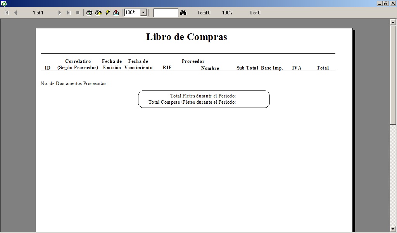This screenshot has height=233, width=397.
Task: Print the Libro de Compras report
Action: point(89,12)
